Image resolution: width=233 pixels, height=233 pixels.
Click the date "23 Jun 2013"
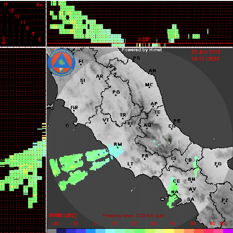tap(206, 52)
